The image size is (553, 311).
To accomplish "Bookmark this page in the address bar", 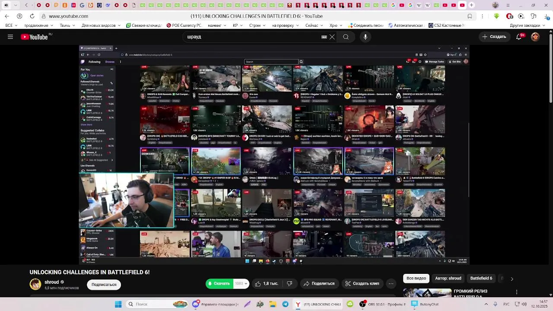I will pos(470,16).
